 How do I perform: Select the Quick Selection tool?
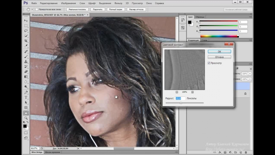(26, 36)
